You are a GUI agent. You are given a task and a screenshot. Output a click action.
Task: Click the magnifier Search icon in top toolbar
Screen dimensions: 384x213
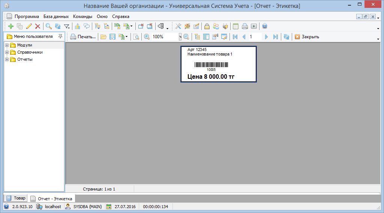48,26
